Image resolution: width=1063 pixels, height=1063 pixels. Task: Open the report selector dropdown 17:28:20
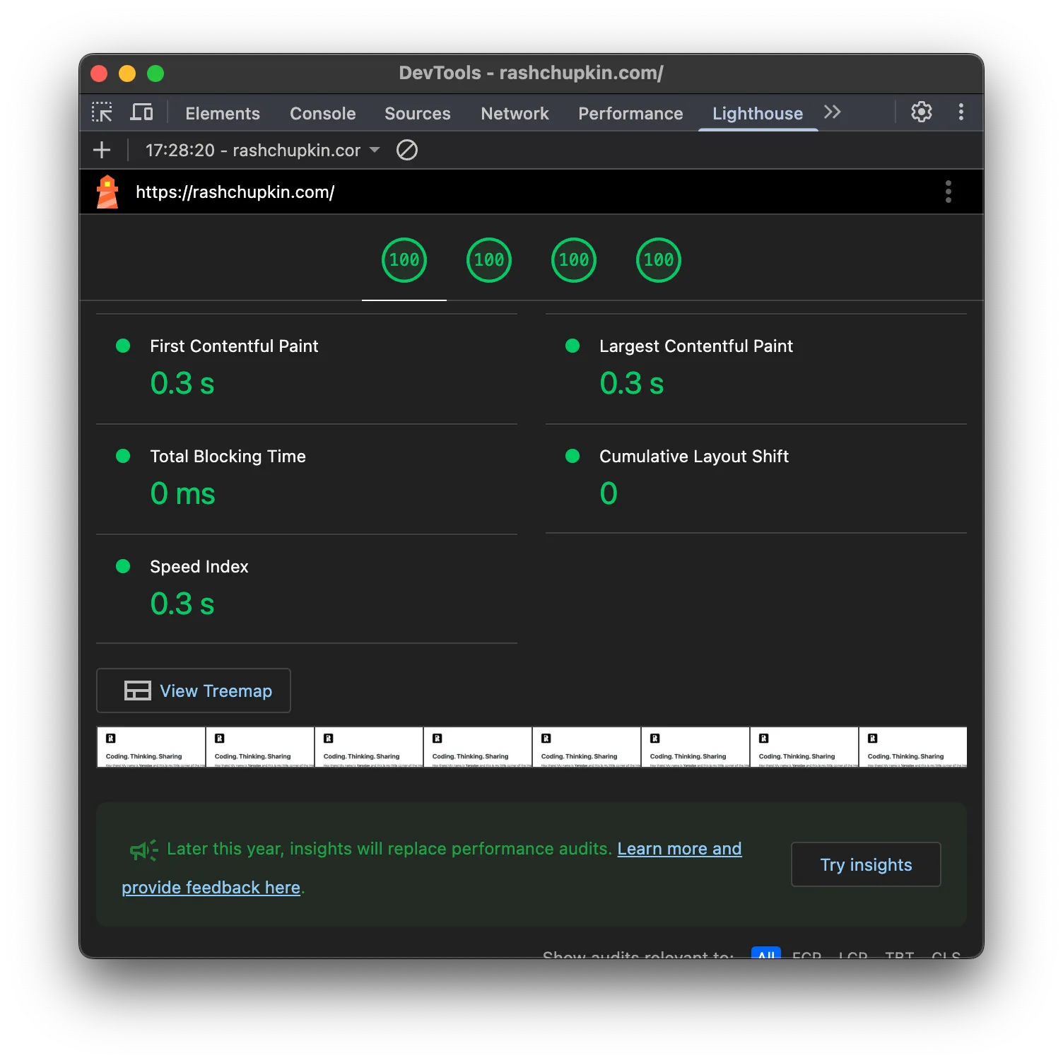pos(262,150)
